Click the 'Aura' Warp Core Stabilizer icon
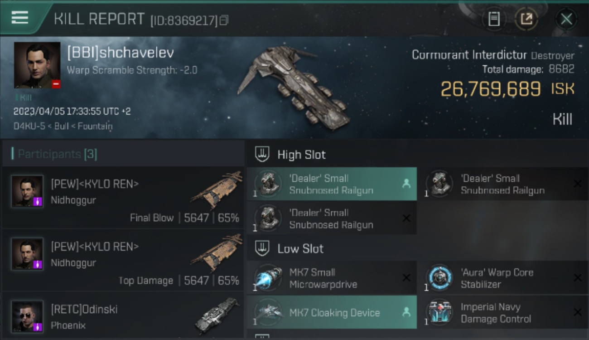This screenshot has height=340, width=589. click(439, 277)
